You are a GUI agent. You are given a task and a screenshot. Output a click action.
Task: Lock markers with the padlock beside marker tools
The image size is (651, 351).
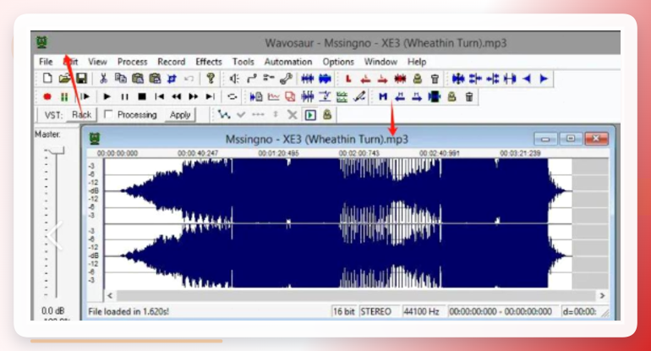(x=451, y=96)
